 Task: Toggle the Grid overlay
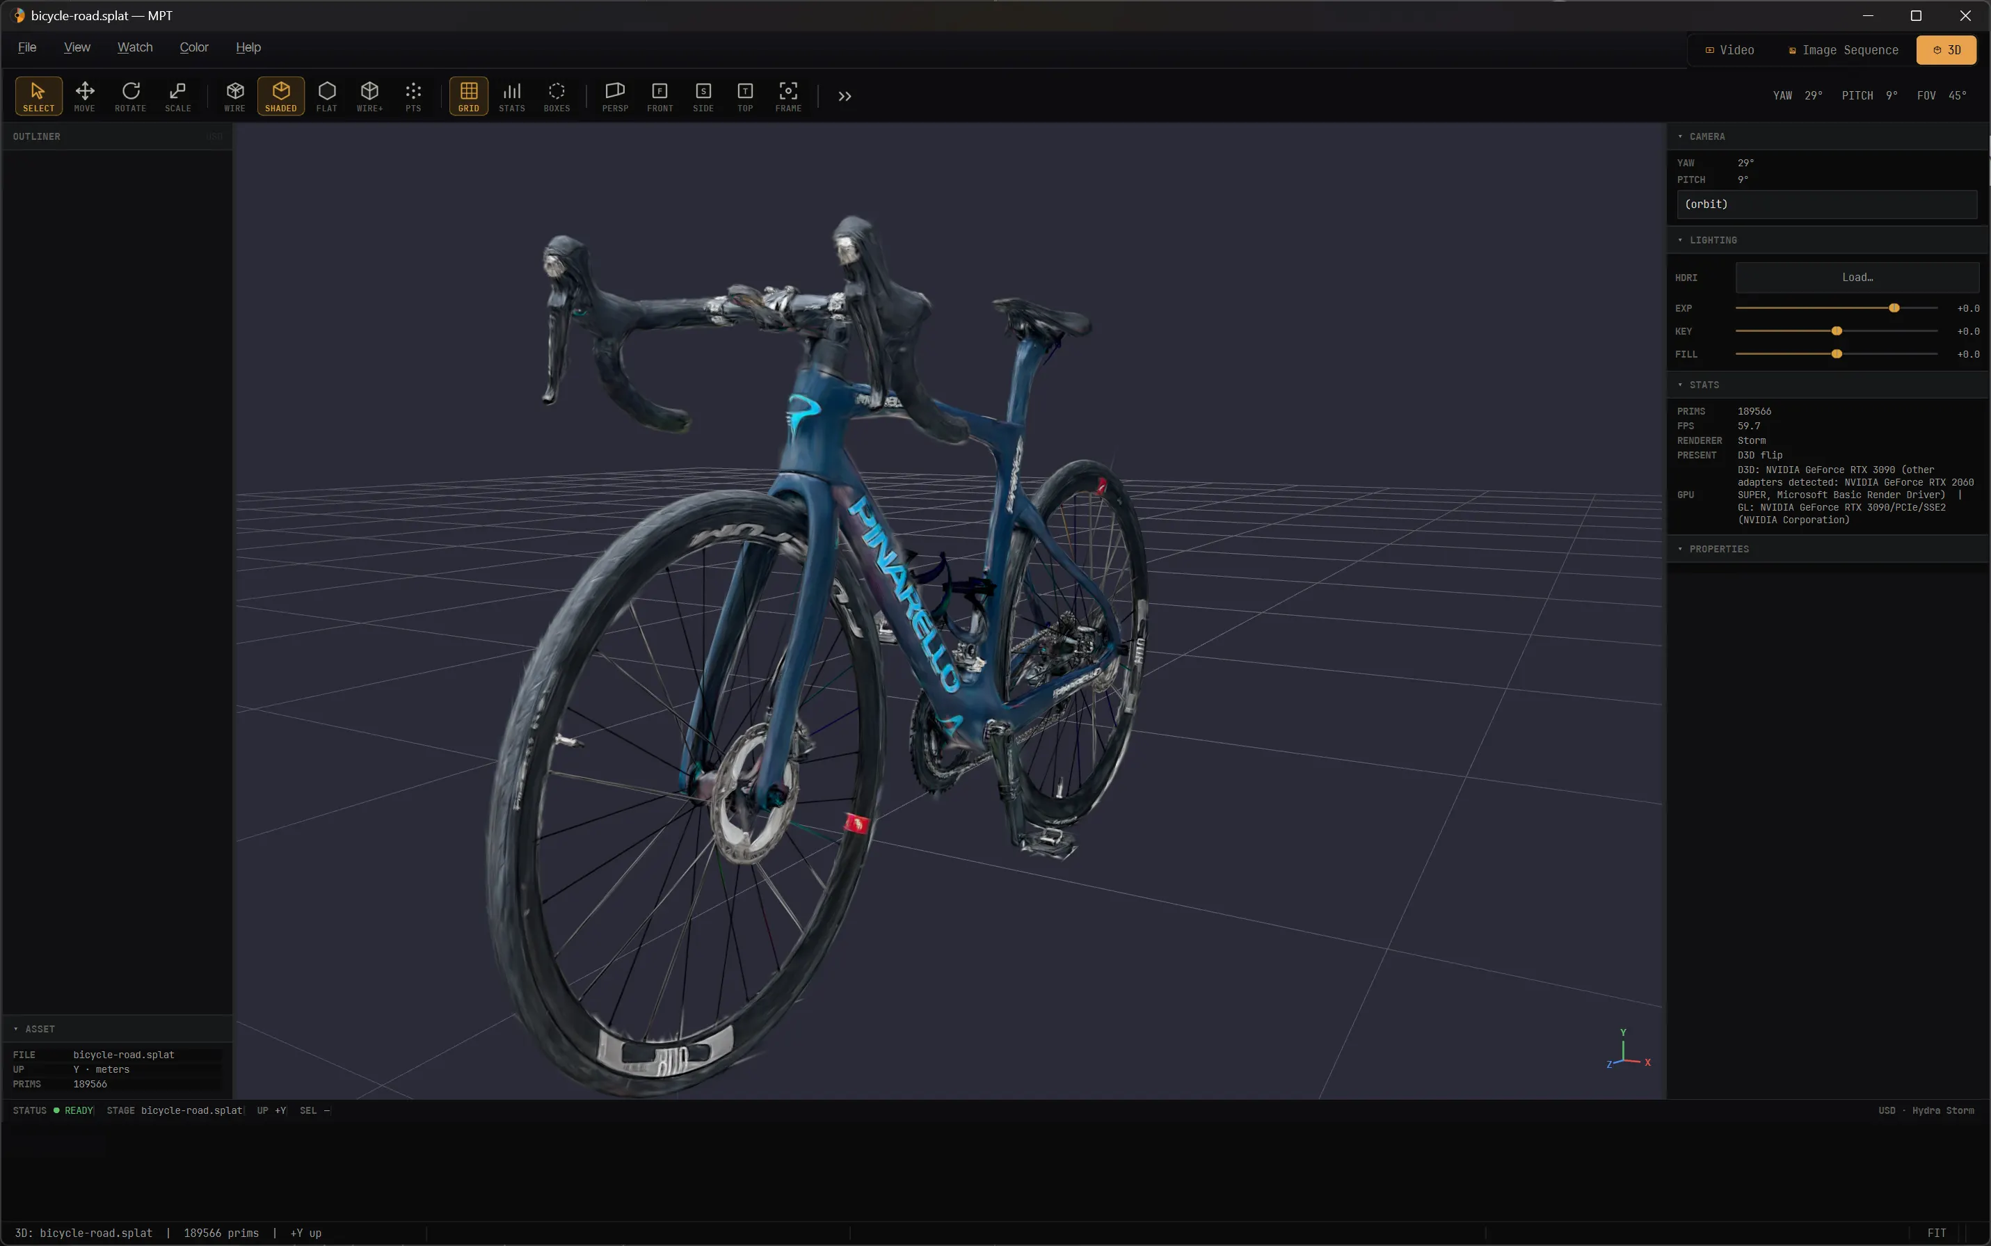pyautogui.click(x=469, y=97)
